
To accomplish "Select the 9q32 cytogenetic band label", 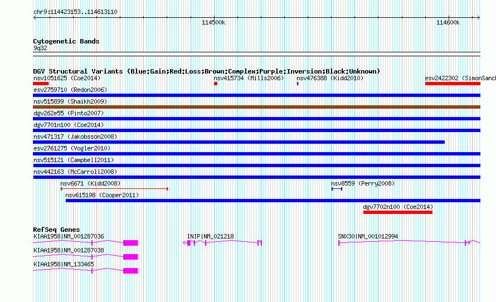I will pyautogui.click(x=40, y=48).
